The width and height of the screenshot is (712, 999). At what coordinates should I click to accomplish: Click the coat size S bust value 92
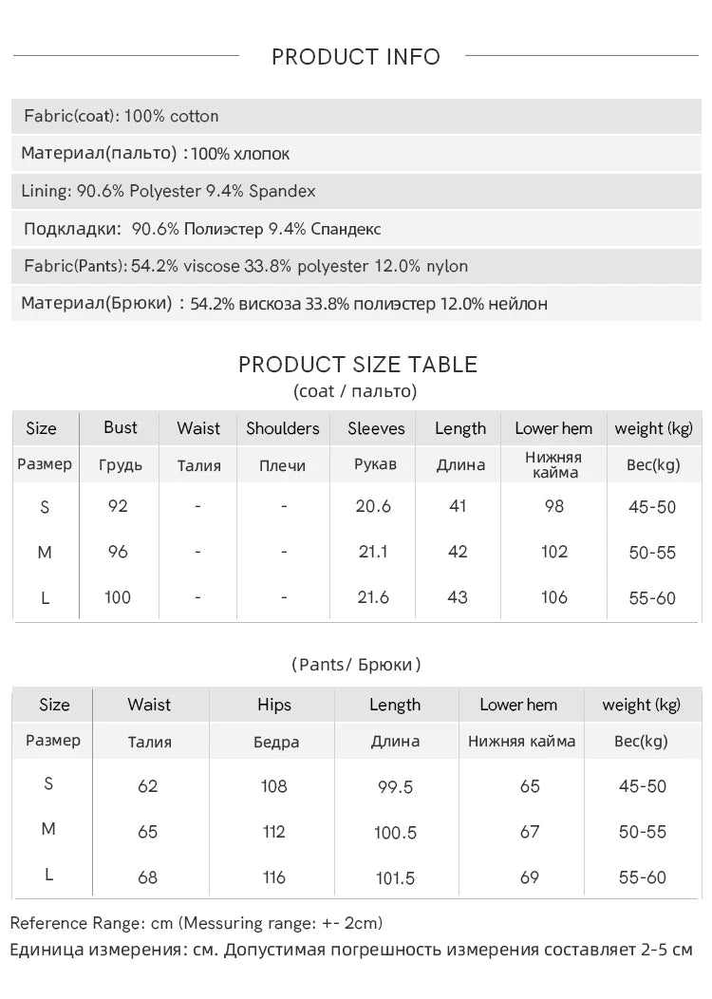(118, 506)
